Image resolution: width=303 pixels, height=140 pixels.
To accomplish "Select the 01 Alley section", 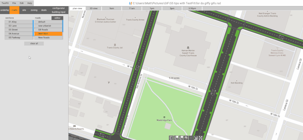I will pos(19,22).
